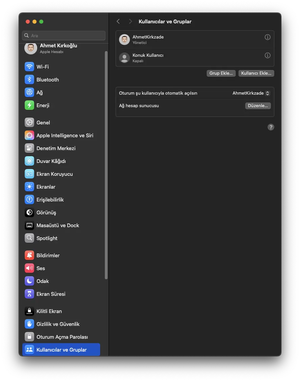Click the Kullanıcı Ekle... button
Viewport: 300px width, 381px height.
coord(256,73)
